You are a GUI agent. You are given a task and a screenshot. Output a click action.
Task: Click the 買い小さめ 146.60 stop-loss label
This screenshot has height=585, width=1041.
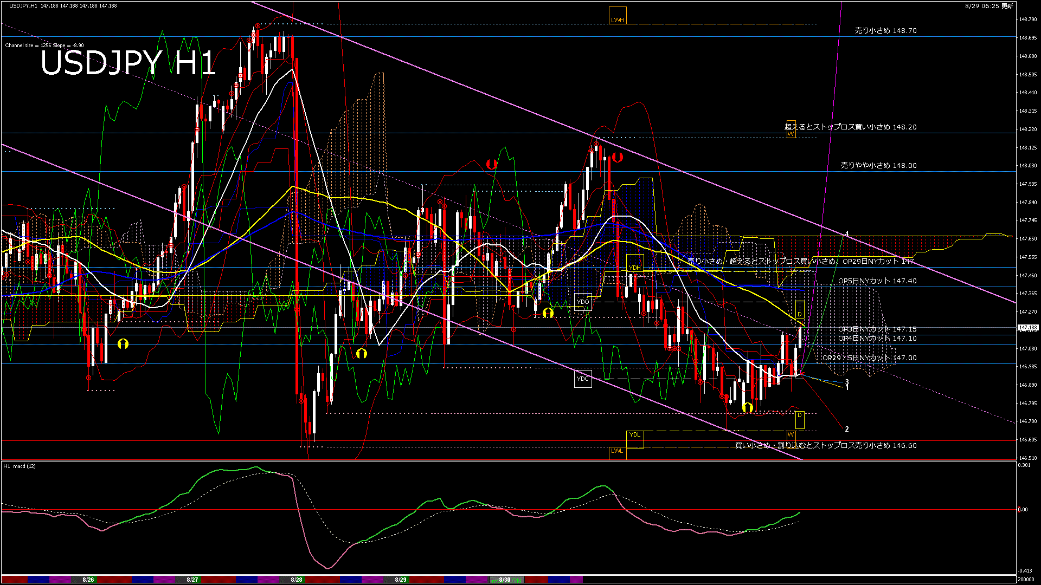tap(825, 445)
